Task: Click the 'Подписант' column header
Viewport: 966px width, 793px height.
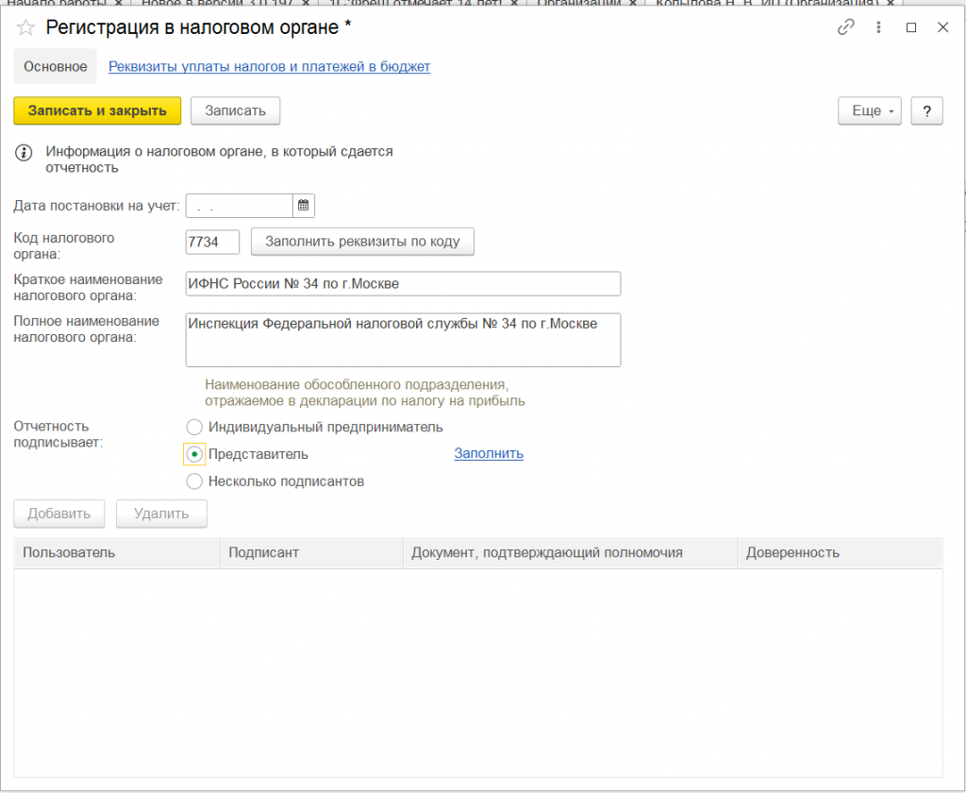Action: [x=311, y=552]
